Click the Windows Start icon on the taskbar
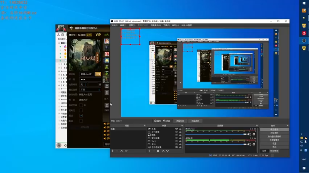Screen dimensions: 309x173 (x=304, y=3)
